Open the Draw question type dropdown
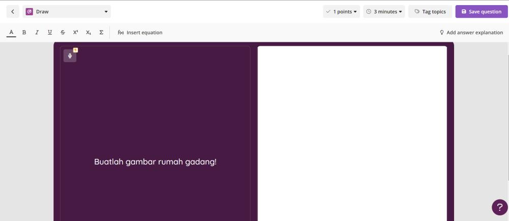The image size is (509, 221). (67, 12)
